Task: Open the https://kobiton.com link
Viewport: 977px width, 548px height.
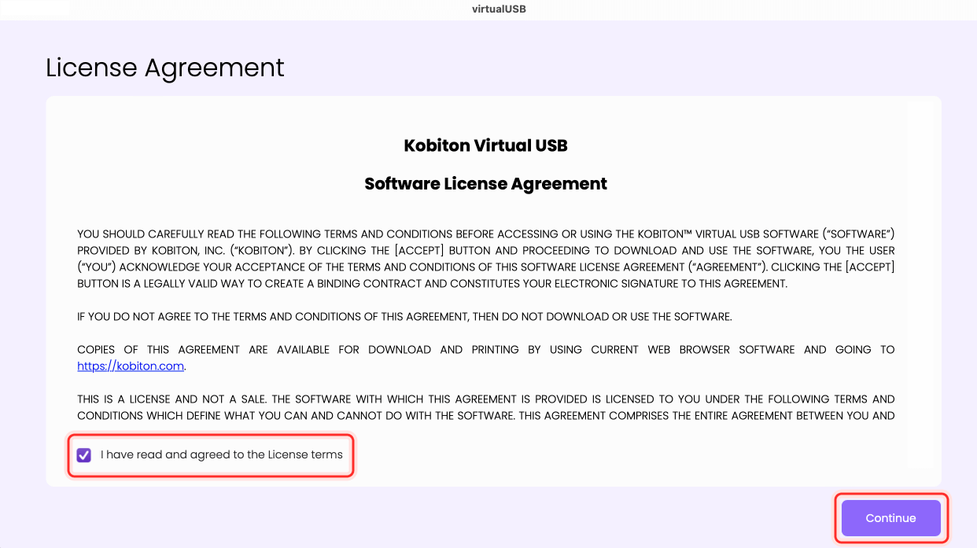Action: click(x=131, y=366)
